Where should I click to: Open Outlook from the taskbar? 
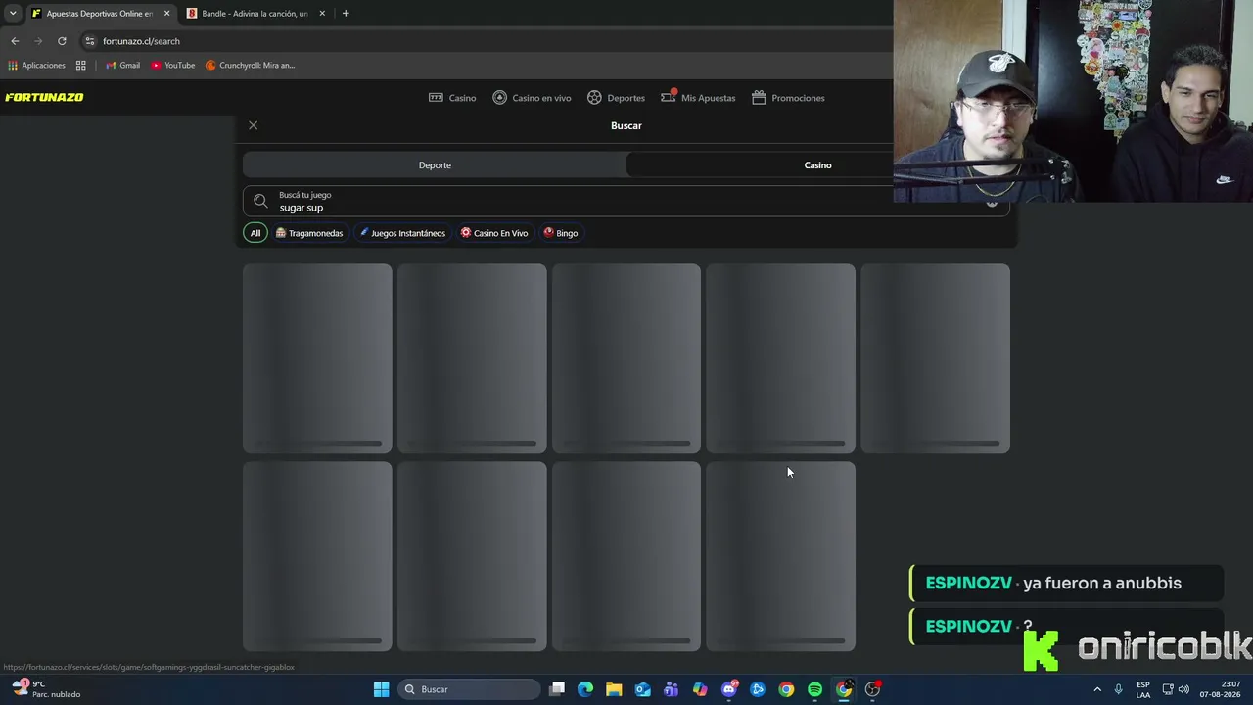point(642,689)
